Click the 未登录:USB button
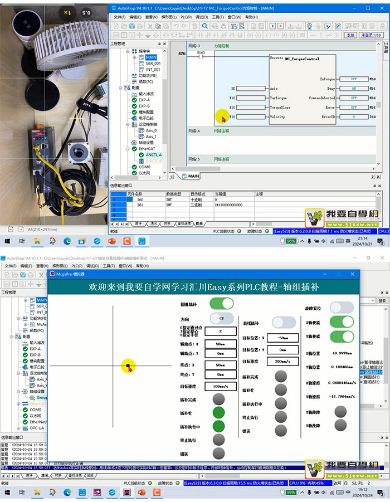 pyautogui.click(x=371, y=35)
